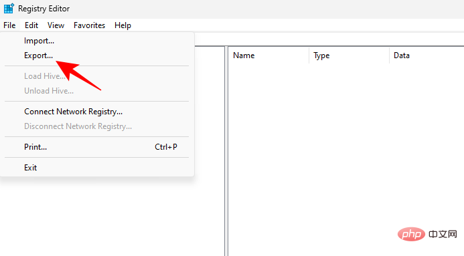The height and width of the screenshot is (256, 464).
Task: Open the Favorites menu
Action: pos(89,25)
